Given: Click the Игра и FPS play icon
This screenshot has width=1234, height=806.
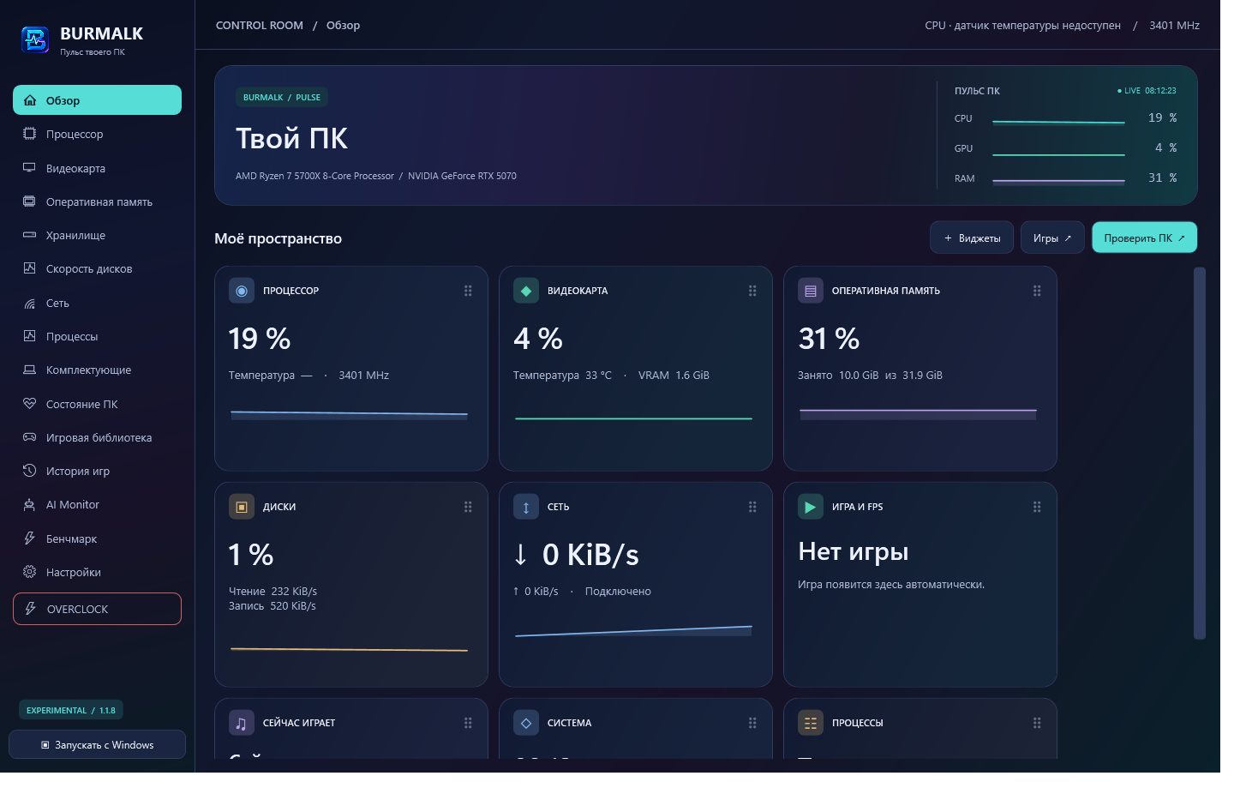Looking at the screenshot, I should click(x=811, y=507).
